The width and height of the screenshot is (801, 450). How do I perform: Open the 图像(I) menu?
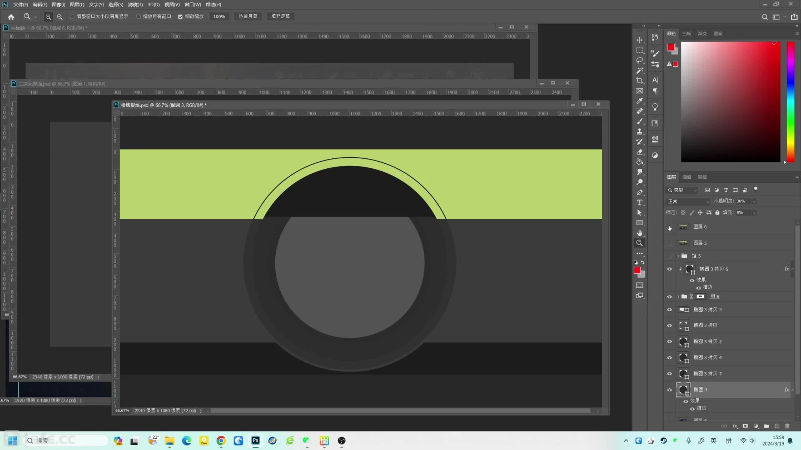(x=59, y=5)
